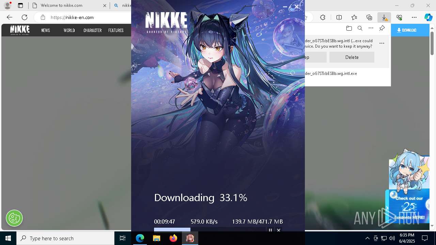Viewport: 436px width, 245px height.
Task: Open WORLD menu on NIKKE site
Action: (x=69, y=30)
